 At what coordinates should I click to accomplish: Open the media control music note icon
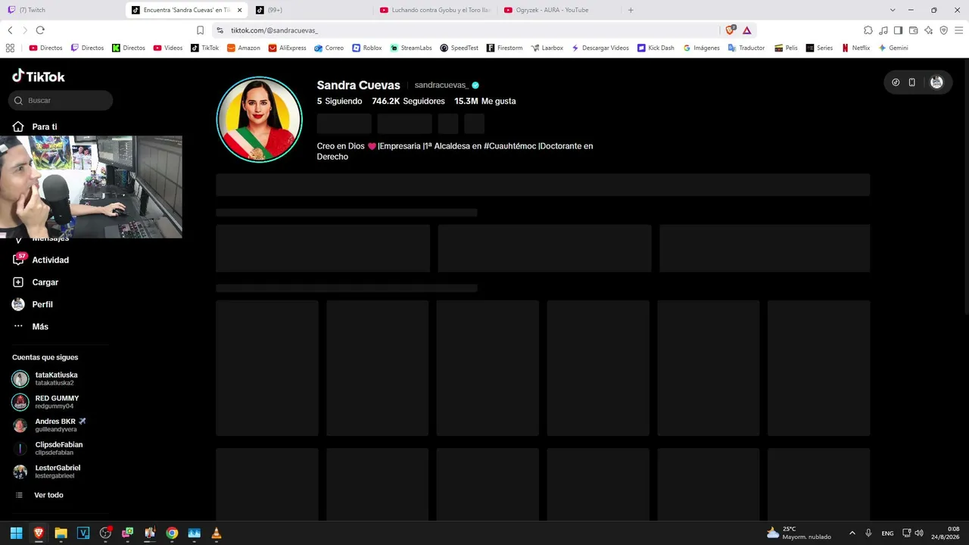pos(883,30)
